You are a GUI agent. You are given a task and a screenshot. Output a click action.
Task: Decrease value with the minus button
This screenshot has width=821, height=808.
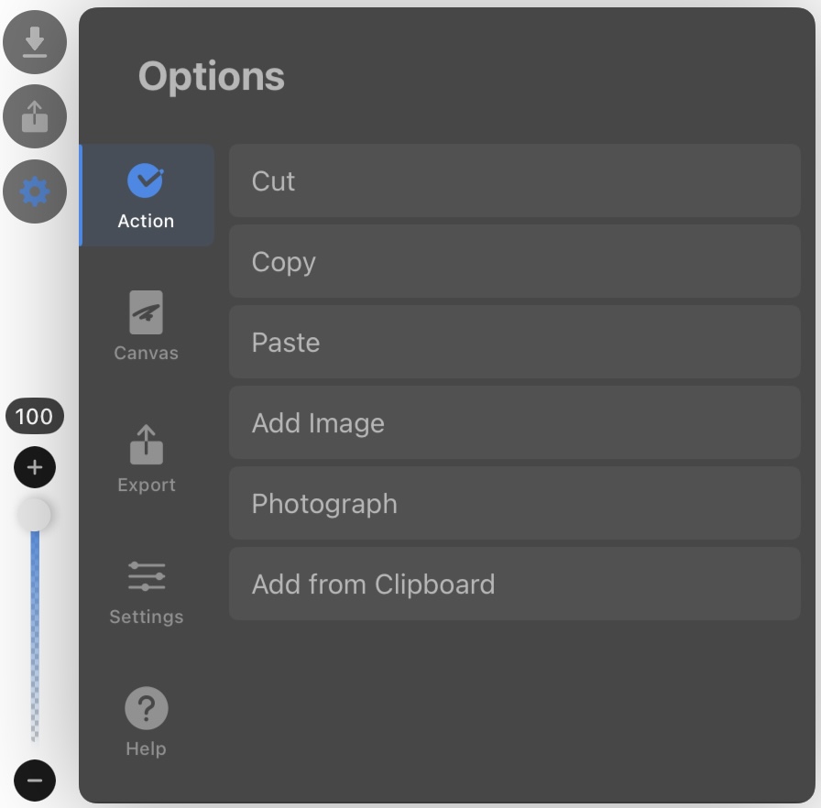point(35,781)
